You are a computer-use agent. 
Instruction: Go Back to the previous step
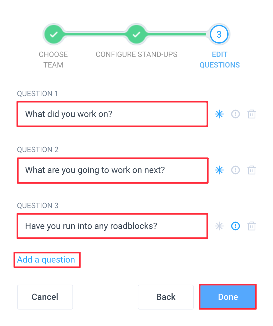coord(166,297)
